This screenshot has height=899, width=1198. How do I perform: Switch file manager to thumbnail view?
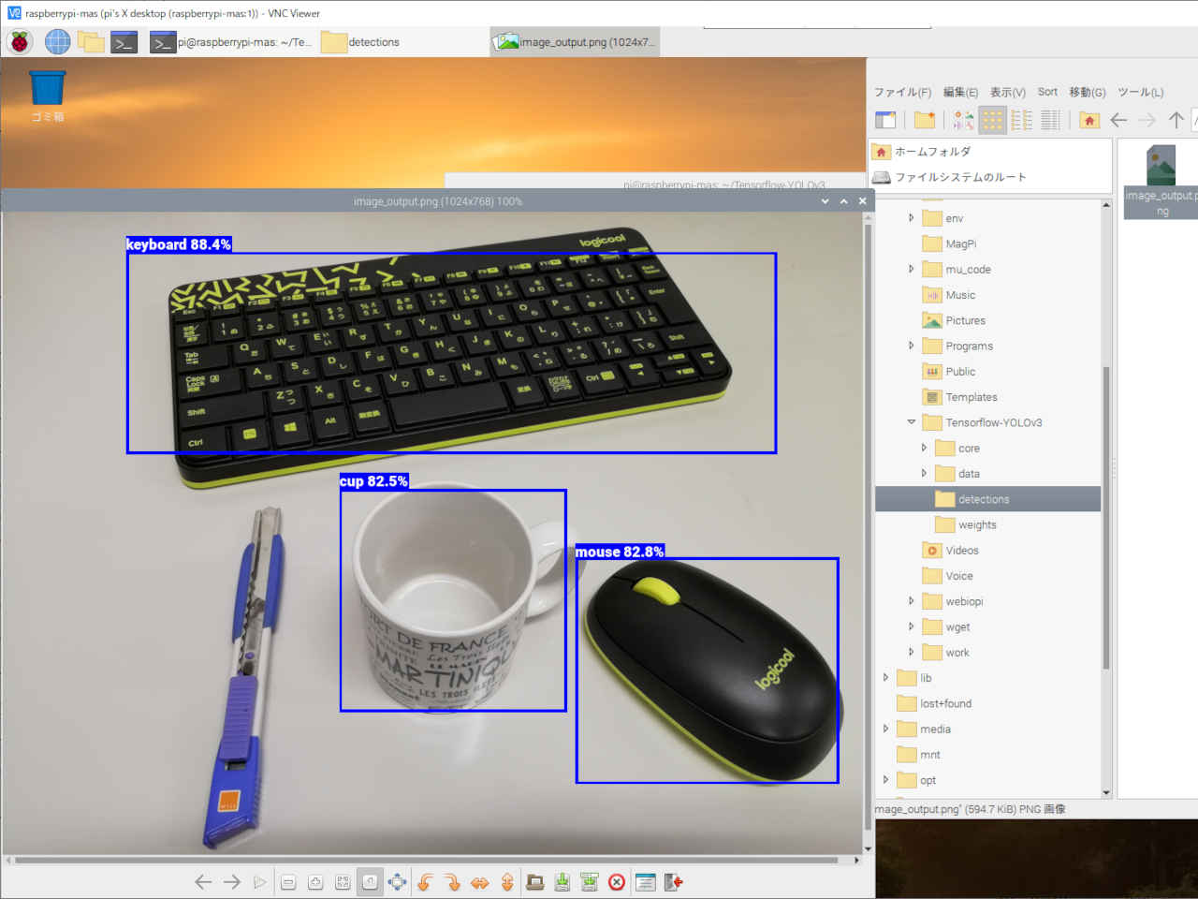[x=964, y=120]
